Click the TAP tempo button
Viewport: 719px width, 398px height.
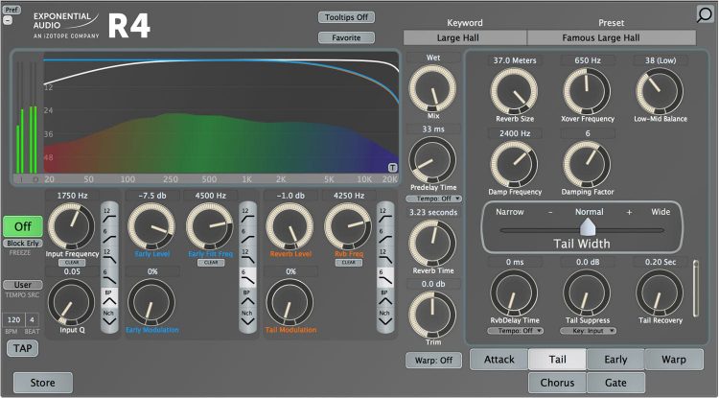(22, 348)
